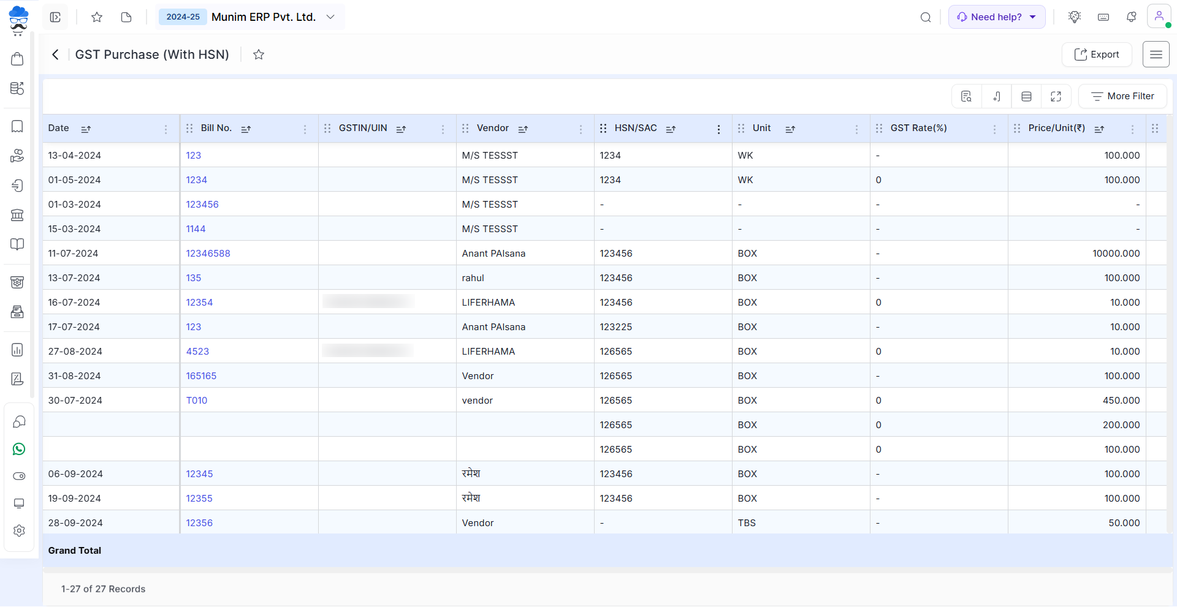
Task: Open the hamburger menu beside Export
Action: [x=1156, y=55]
